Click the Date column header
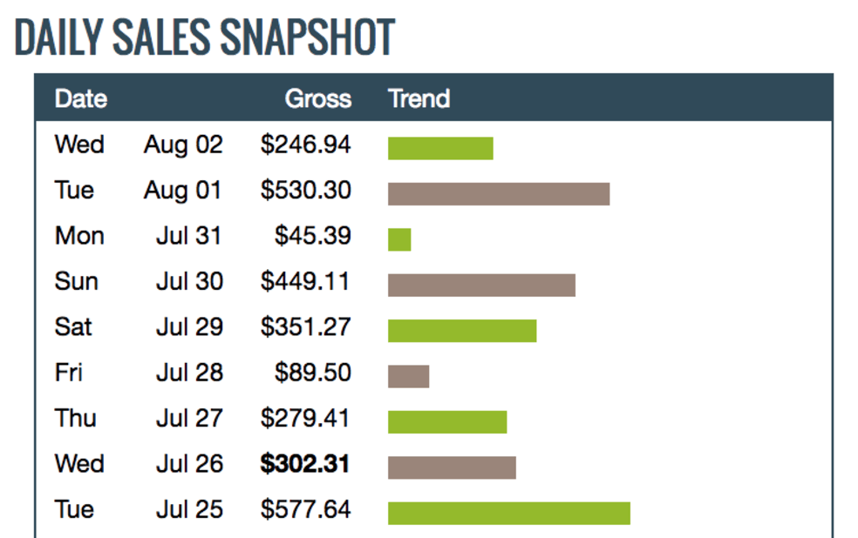Viewport: 858px width, 538px height. pos(80,98)
